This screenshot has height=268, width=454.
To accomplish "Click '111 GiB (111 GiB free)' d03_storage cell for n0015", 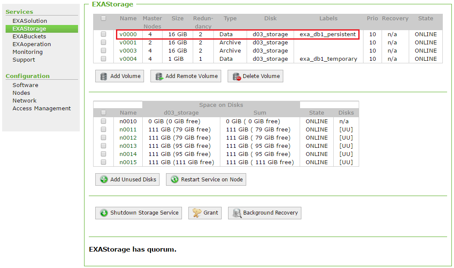I will (181, 162).
